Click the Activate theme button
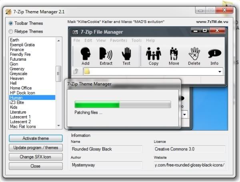Screen dimensions: 240x182 (36, 138)
